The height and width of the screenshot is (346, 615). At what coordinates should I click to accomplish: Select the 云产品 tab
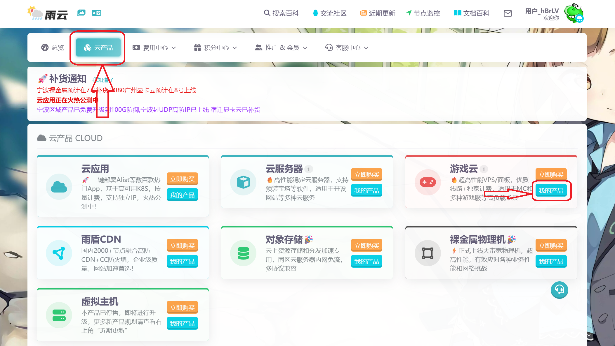point(98,48)
